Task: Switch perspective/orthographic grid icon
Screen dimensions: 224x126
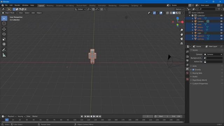Action: [x=182, y=43]
